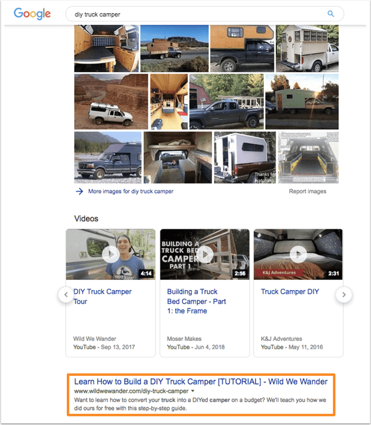The image size is (371, 425).
Task: Click the 4:14 duration badge on first video
Action: [x=146, y=274]
